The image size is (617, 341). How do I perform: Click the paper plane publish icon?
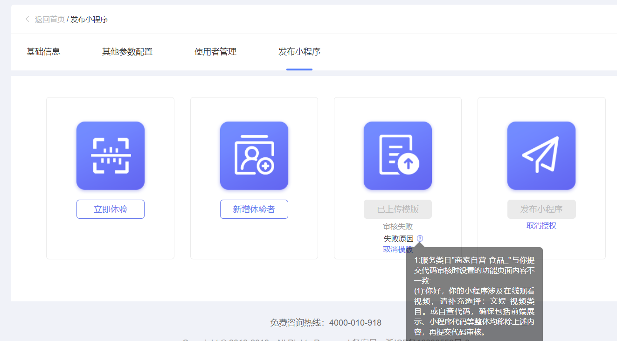point(541,156)
